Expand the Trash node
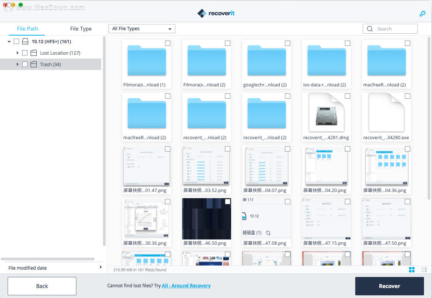Screen dimensions: 432x298 tap(17, 64)
